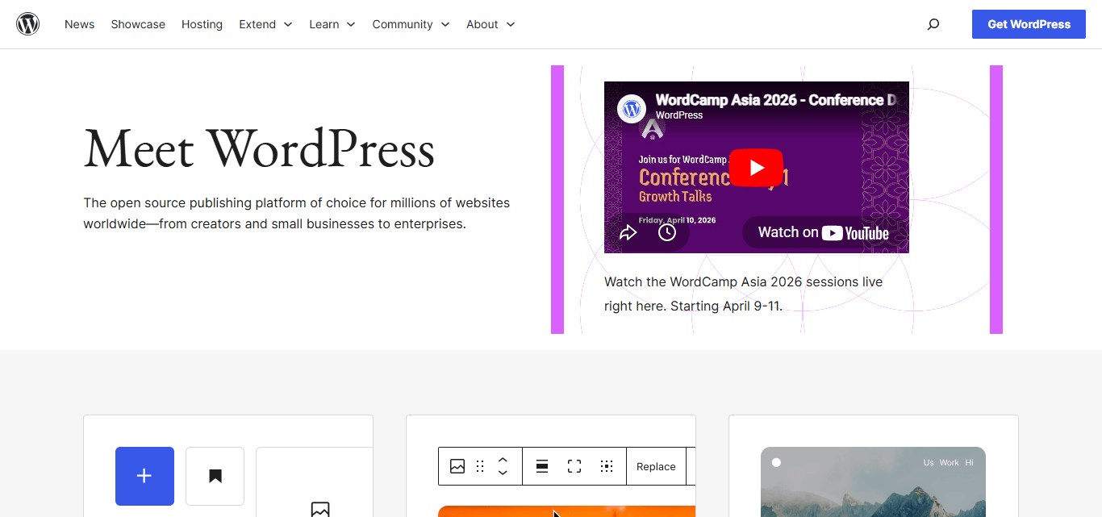Click the WordPress channel name under the video title

coord(679,115)
